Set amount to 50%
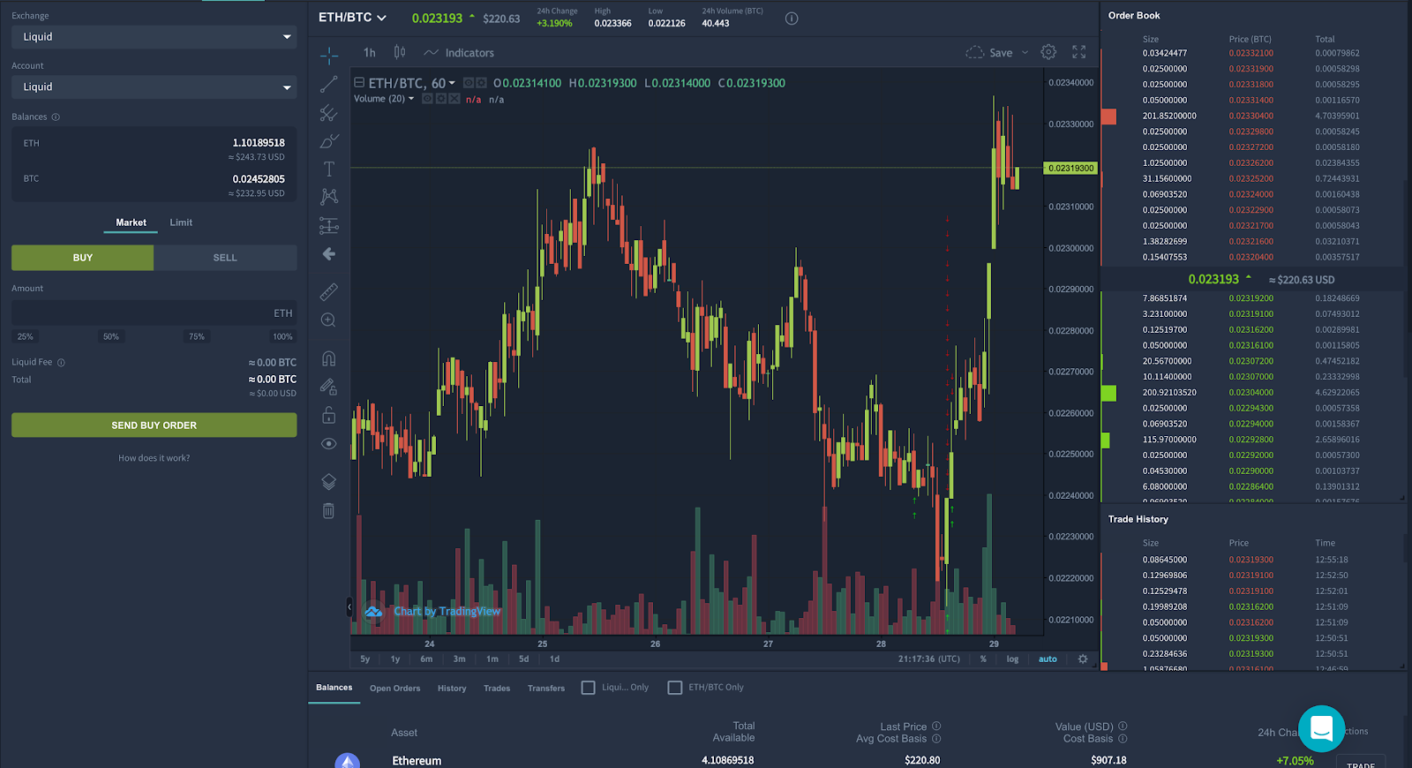The height and width of the screenshot is (768, 1412). point(111,336)
